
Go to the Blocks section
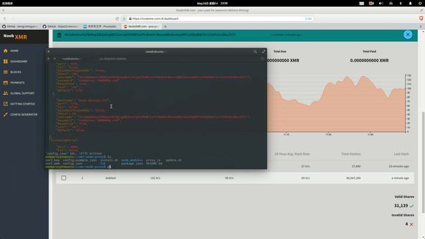12,72
